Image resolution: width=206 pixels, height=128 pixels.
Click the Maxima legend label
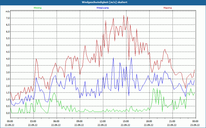pos(168,8)
